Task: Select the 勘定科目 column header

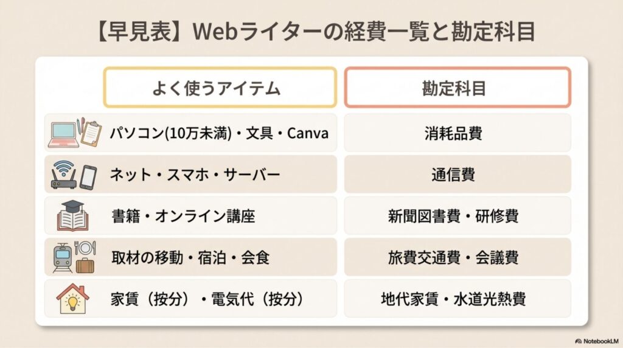Action: tap(458, 88)
